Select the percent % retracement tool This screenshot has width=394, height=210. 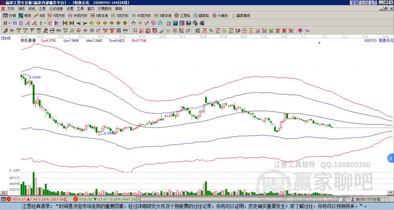pyautogui.click(x=211, y=31)
